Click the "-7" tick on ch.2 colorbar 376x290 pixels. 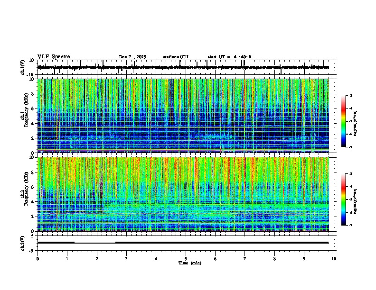click(x=350, y=226)
